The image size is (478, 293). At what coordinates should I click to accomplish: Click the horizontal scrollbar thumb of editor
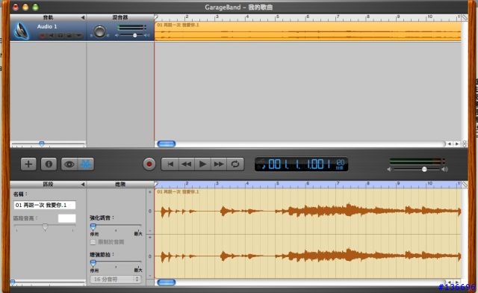pos(166,283)
